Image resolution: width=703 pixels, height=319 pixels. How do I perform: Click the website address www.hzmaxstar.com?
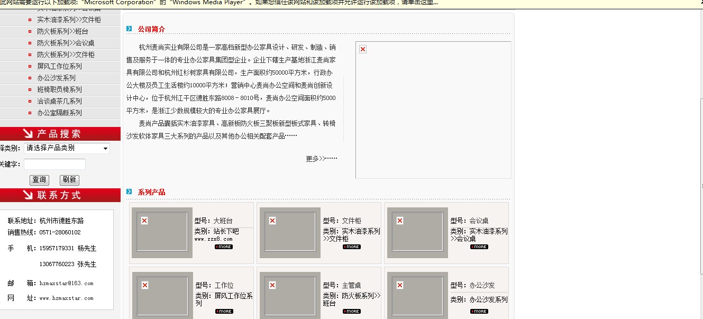click(x=66, y=298)
